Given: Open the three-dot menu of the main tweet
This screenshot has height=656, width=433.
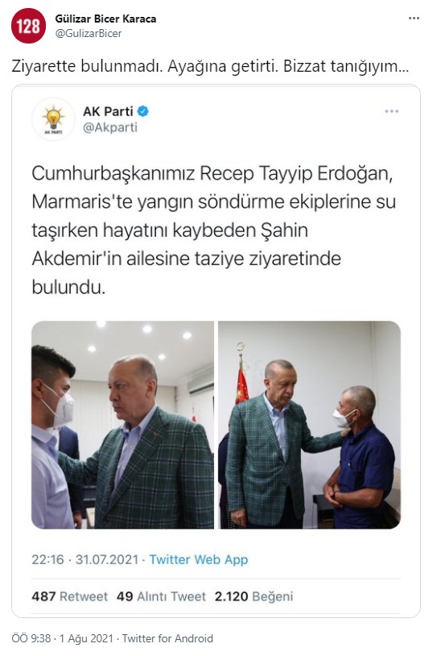Looking at the screenshot, I should (x=414, y=19).
